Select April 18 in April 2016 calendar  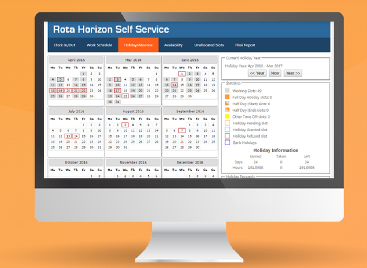pos(52,90)
